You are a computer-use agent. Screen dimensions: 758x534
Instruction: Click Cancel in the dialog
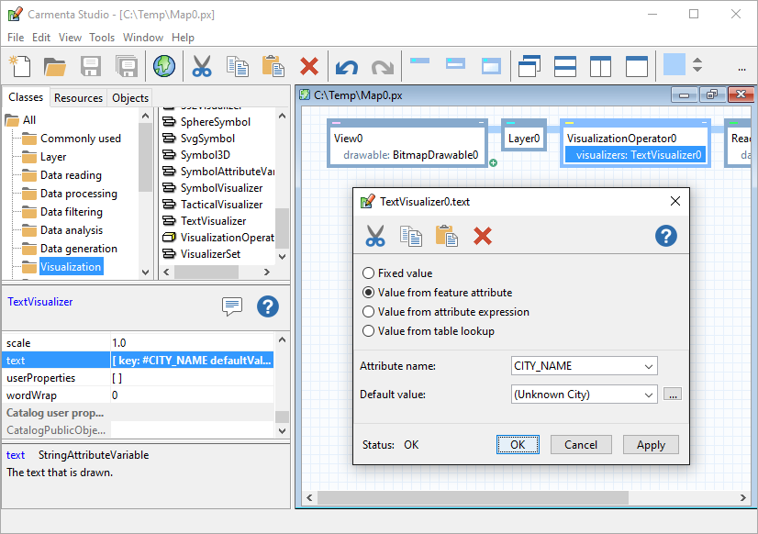(581, 445)
